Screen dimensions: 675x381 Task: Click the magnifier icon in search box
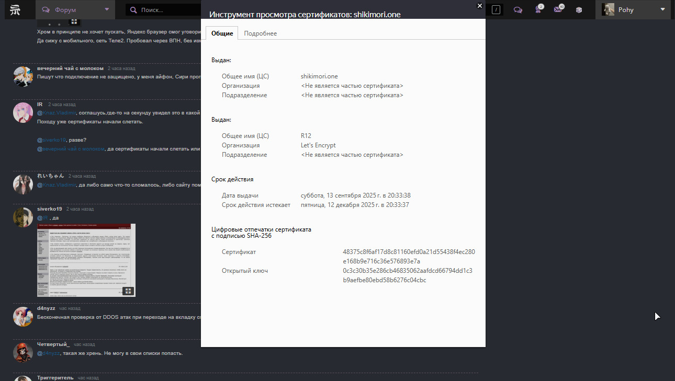pos(134,10)
